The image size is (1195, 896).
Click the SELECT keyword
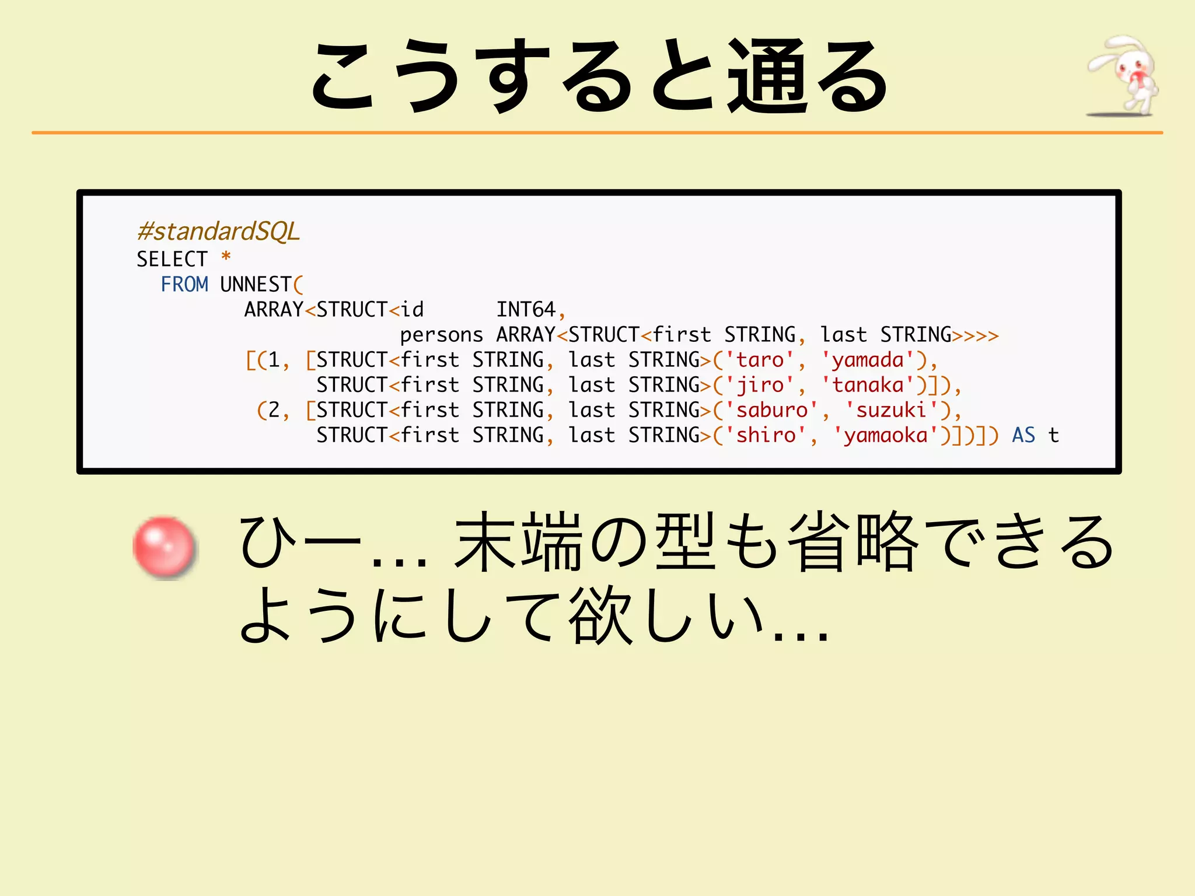tap(172, 259)
